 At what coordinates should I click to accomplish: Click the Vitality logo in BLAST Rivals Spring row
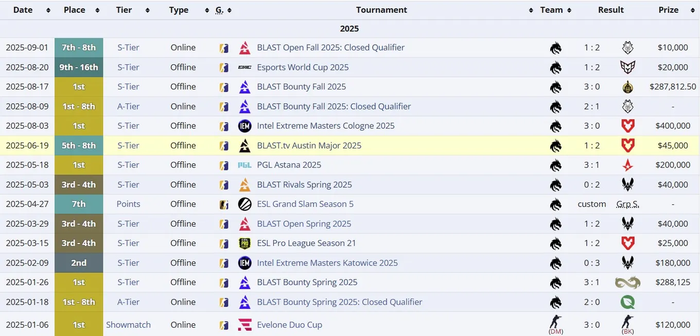tap(627, 184)
